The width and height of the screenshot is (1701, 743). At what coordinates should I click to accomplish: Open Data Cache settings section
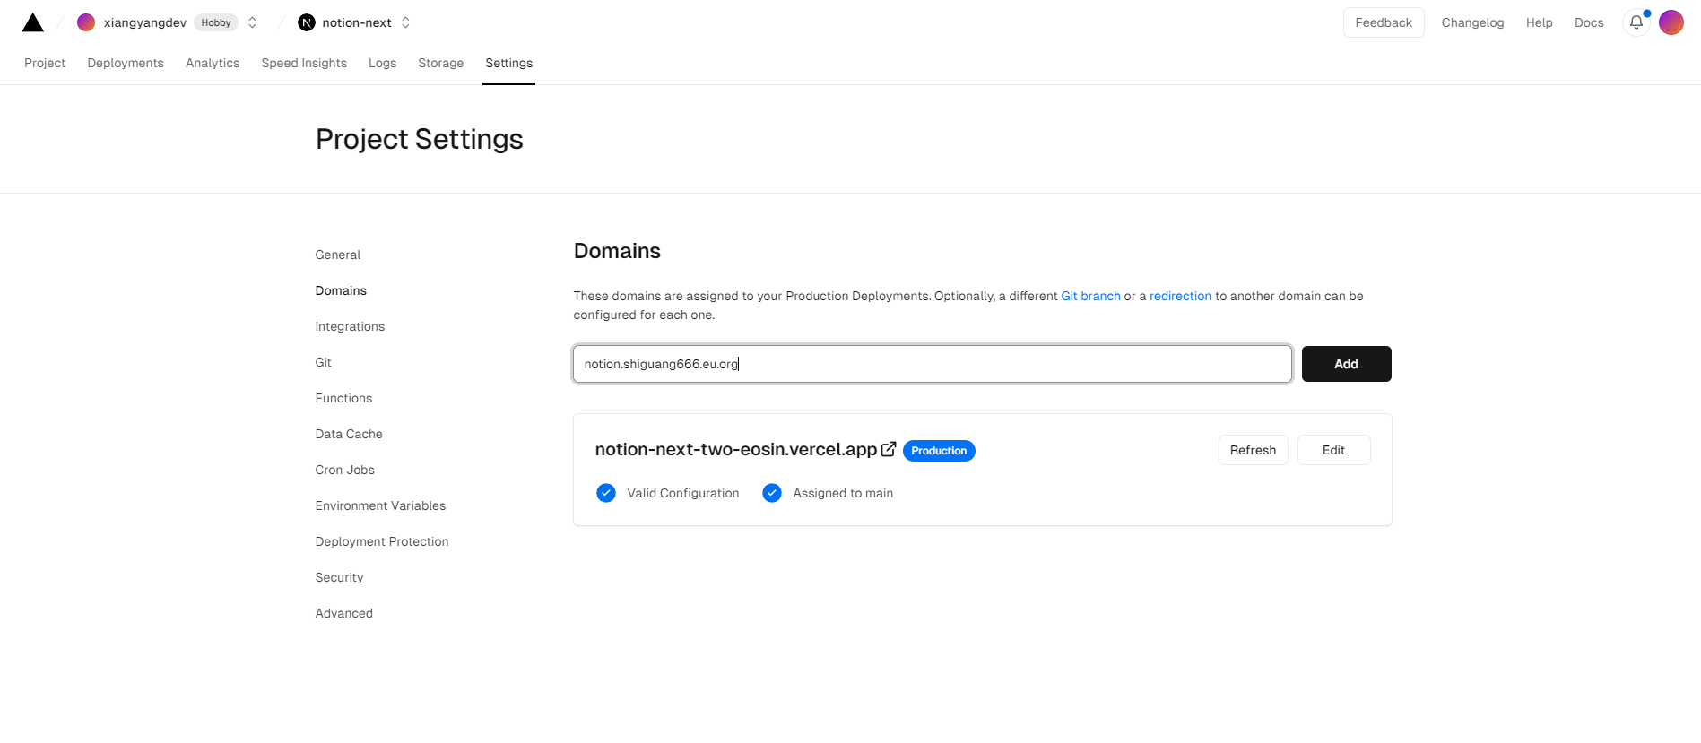pyautogui.click(x=349, y=434)
